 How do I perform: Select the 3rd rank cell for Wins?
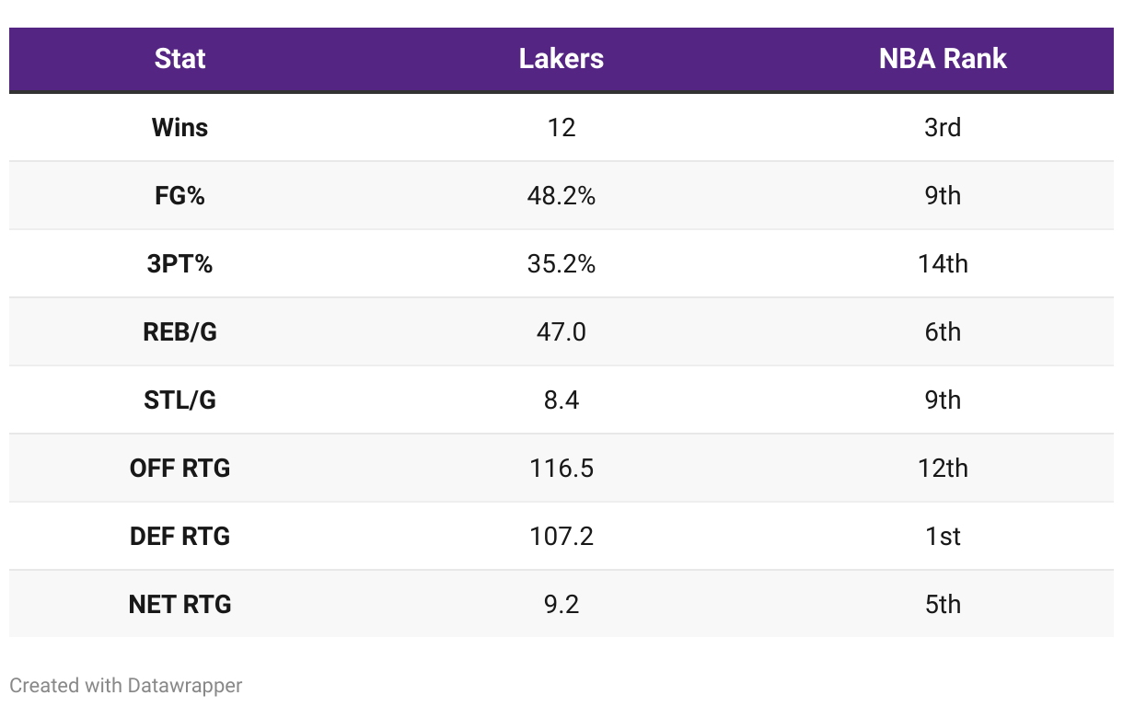point(943,127)
